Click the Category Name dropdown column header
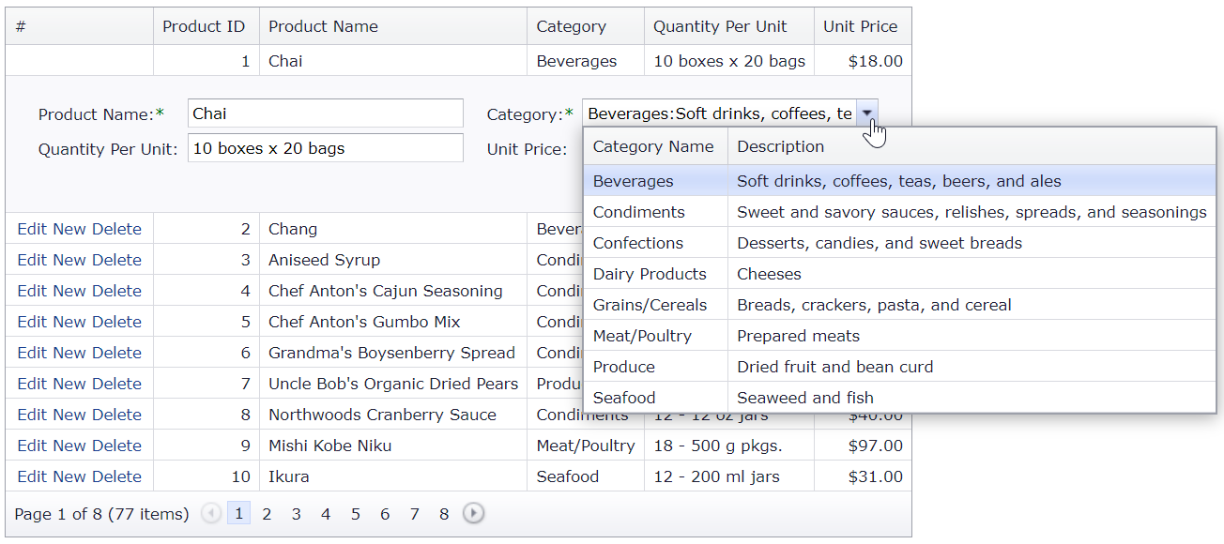 point(653,146)
